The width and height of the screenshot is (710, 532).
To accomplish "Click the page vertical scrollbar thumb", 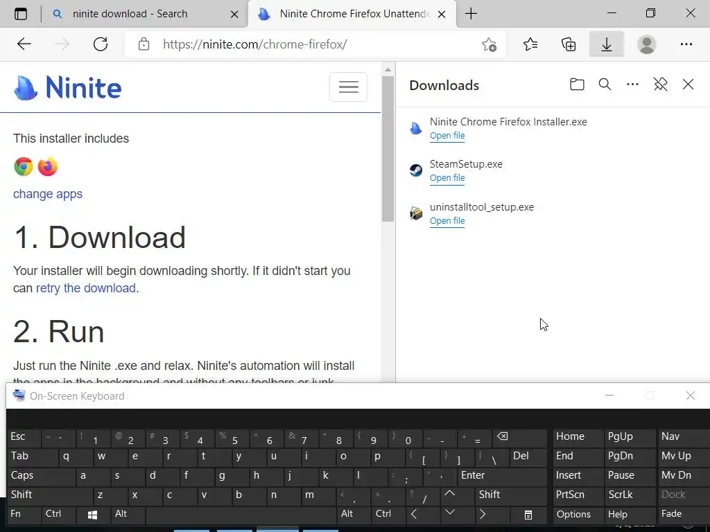I will [x=388, y=148].
